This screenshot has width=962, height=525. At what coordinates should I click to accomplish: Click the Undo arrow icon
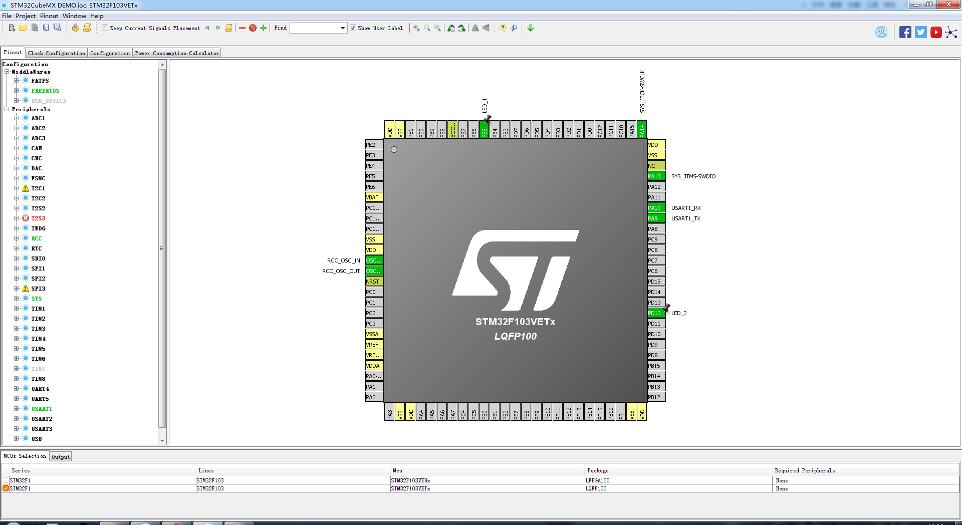coord(207,28)
